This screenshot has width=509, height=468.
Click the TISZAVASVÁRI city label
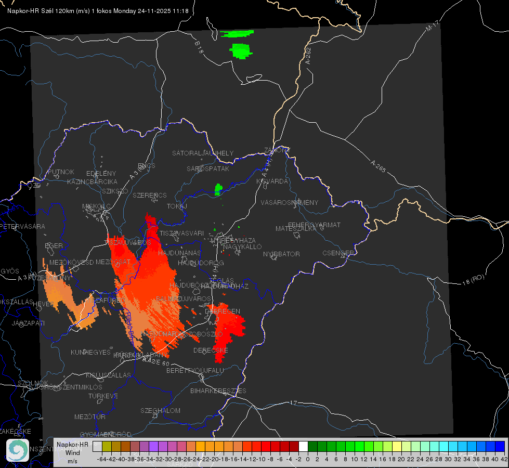point(181,233)
